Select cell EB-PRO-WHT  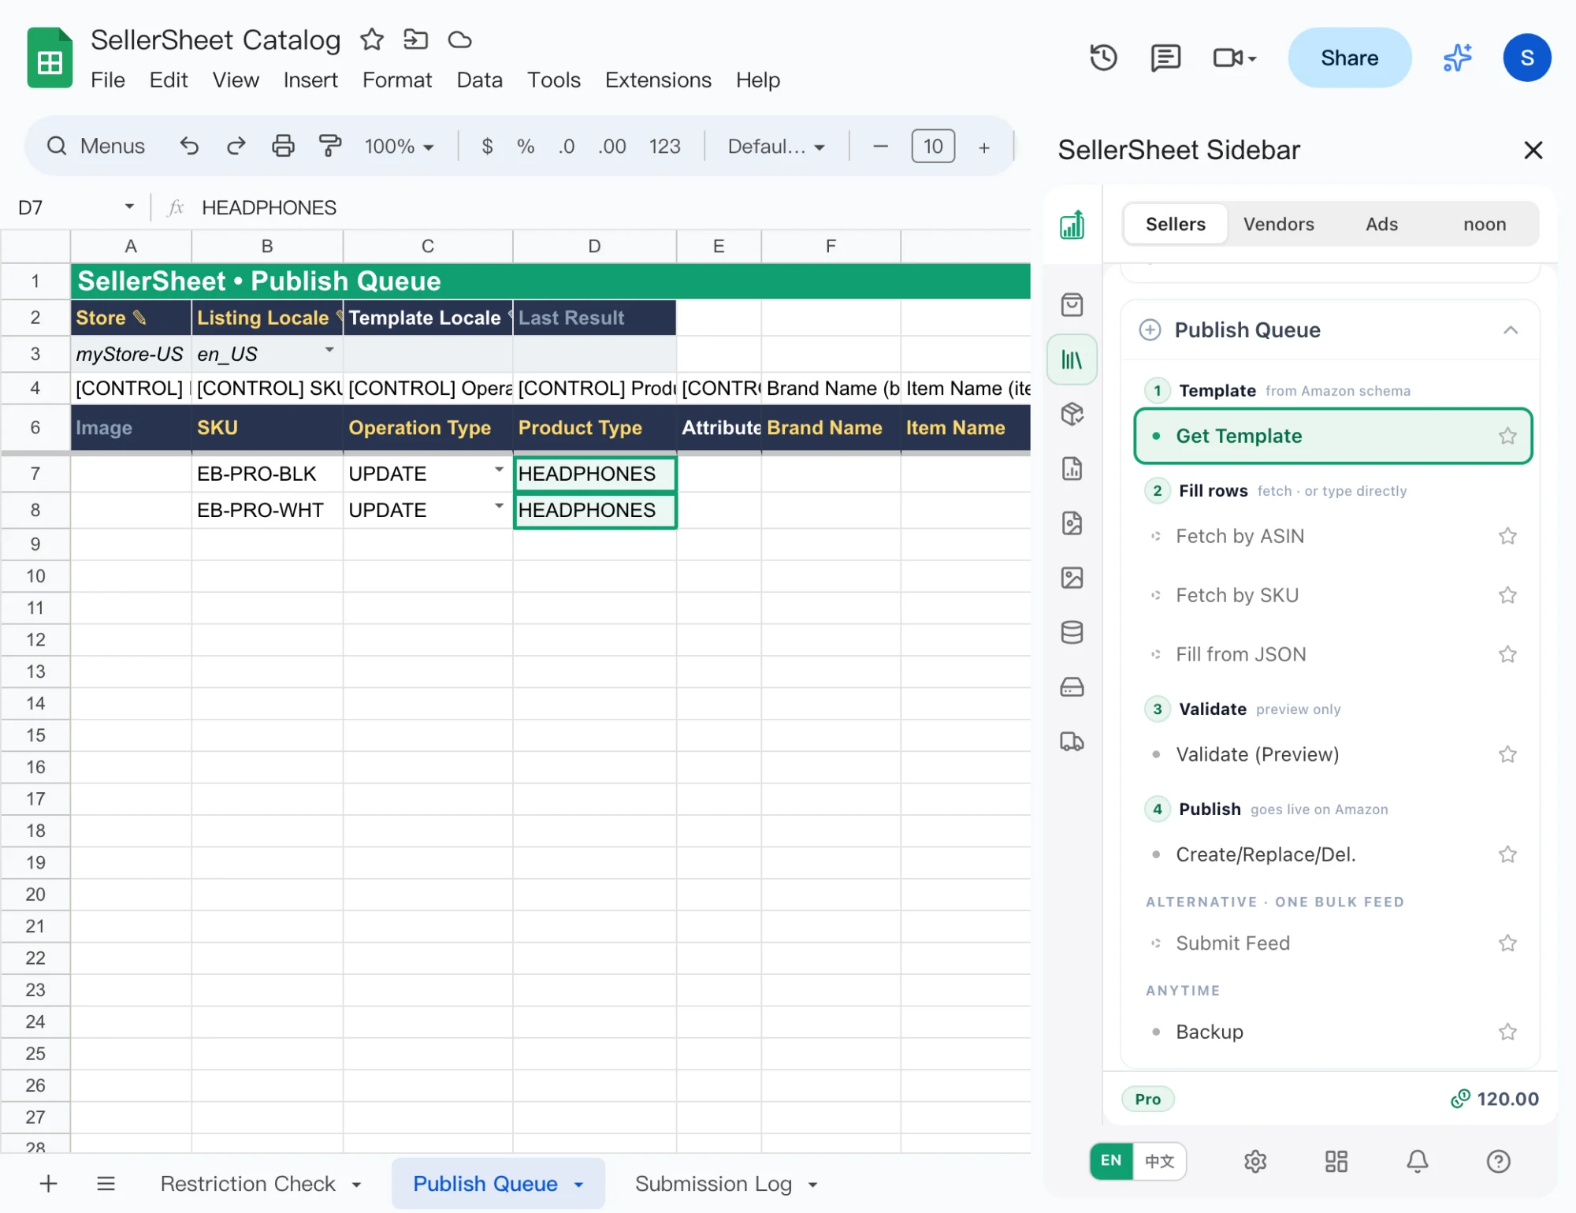(266, 510)
